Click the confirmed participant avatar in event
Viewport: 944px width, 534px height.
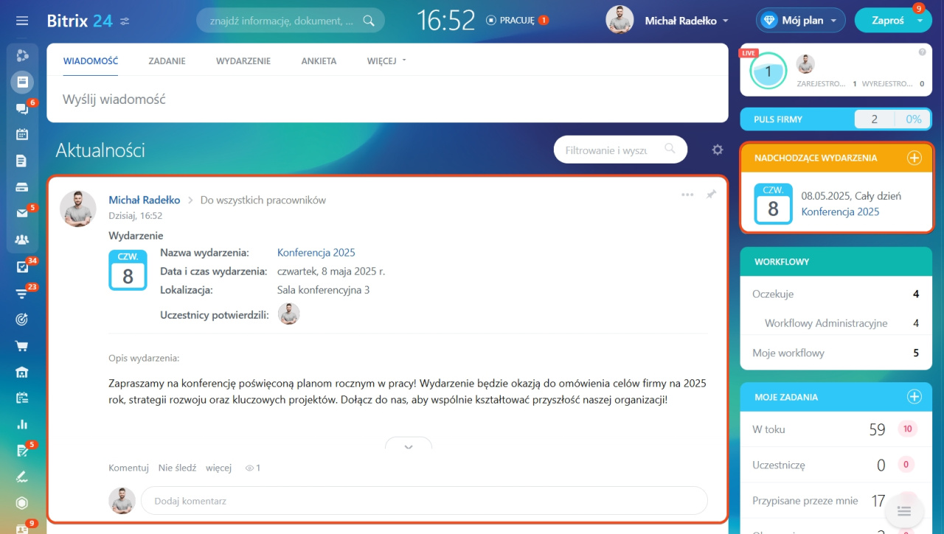tap(289, 314)
